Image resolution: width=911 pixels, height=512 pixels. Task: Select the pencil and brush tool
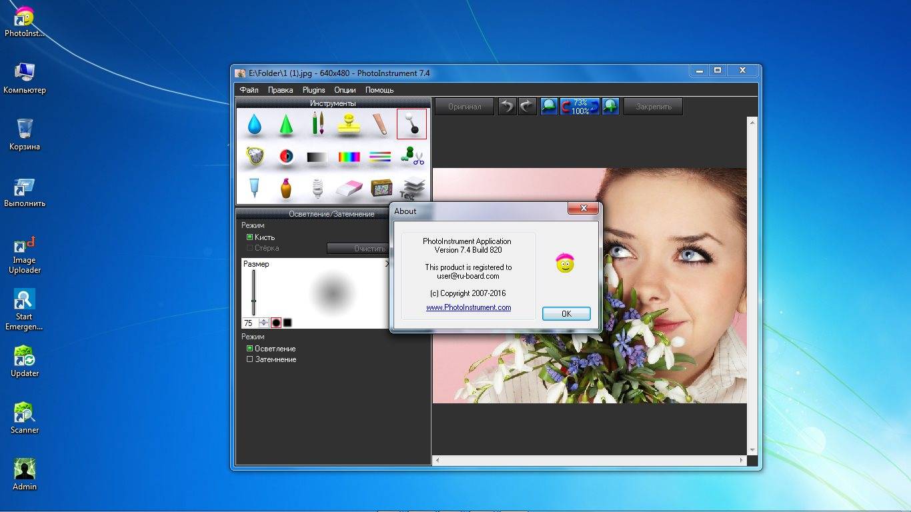[x=317, y=124]
